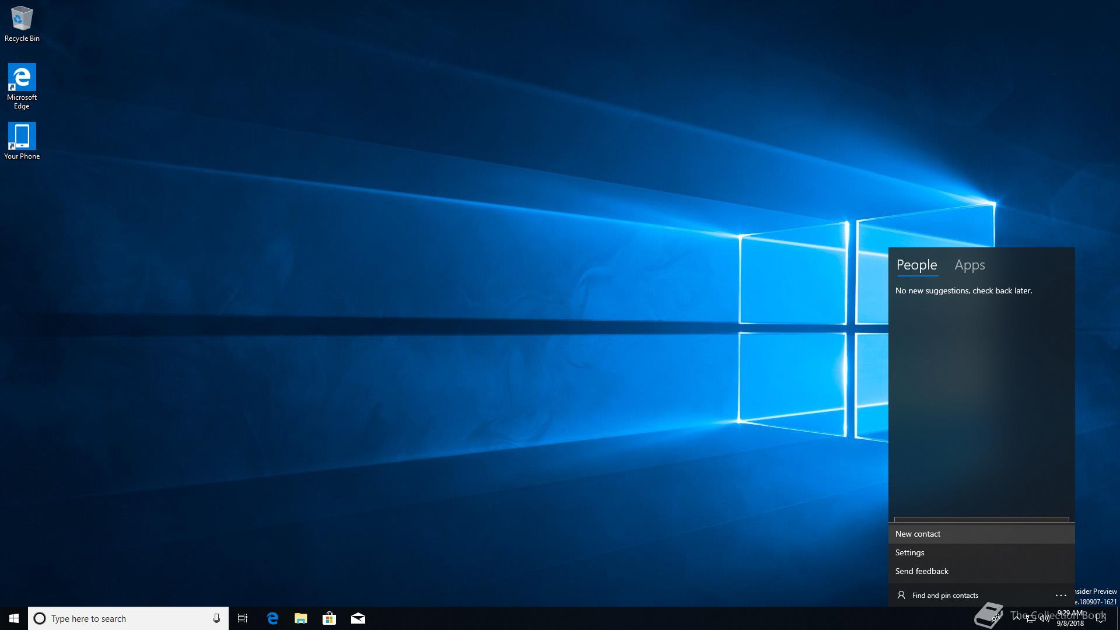Open the volume speaker tray icon
Screen dimensions: 1120x630
coord(1045,618)
